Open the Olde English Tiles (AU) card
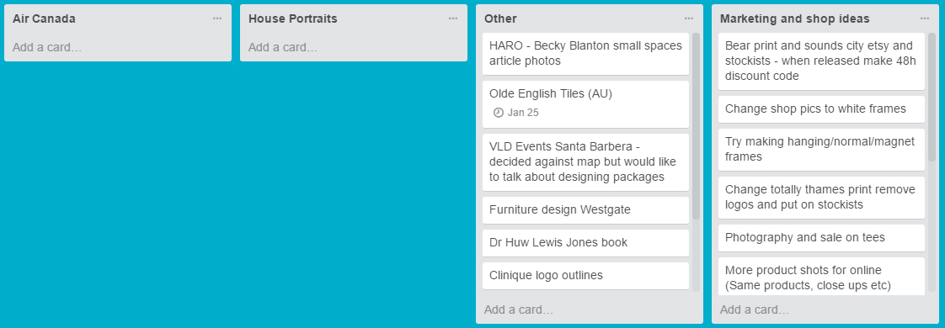Image resolution: width=945 pixels, height=328 pixels. (585, 104)
